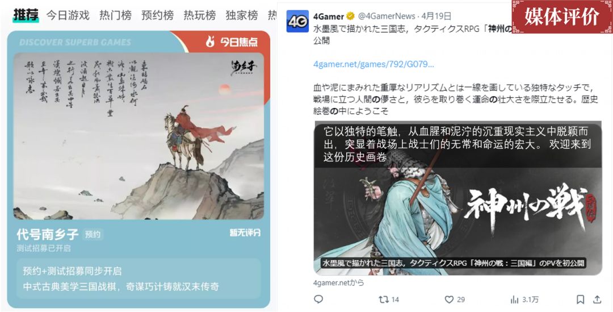Click the gold verified badge
The width and height of the screenshot is (613, 312).
(x=351, y=16)
